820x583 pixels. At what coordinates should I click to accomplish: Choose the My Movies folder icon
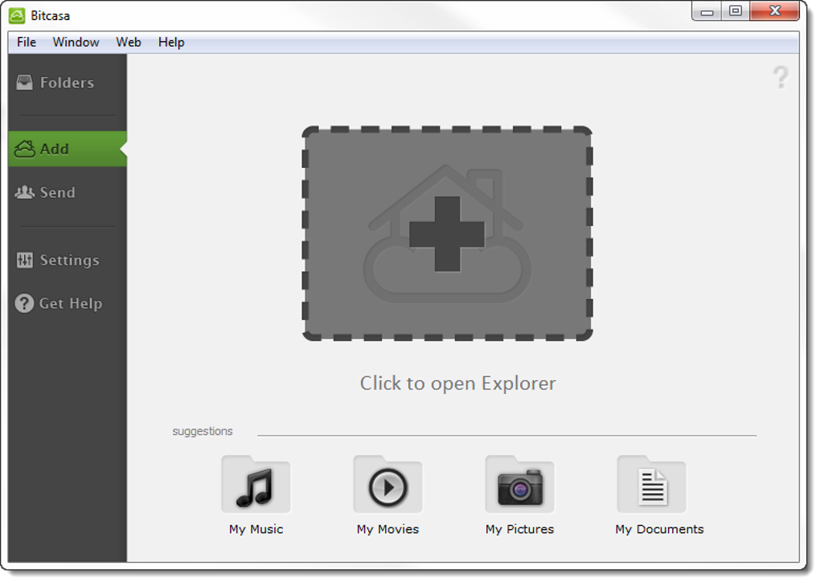coord(387,484)
